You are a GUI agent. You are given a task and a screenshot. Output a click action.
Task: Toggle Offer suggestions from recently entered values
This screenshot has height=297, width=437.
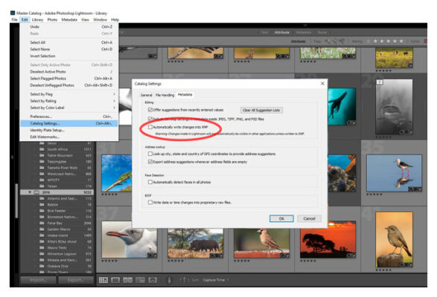coord(150,110)
